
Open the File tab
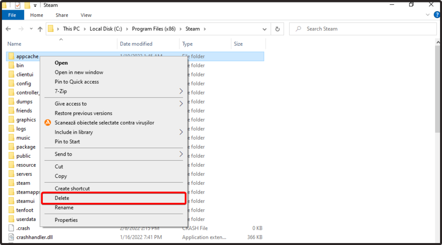coord(12,15)
